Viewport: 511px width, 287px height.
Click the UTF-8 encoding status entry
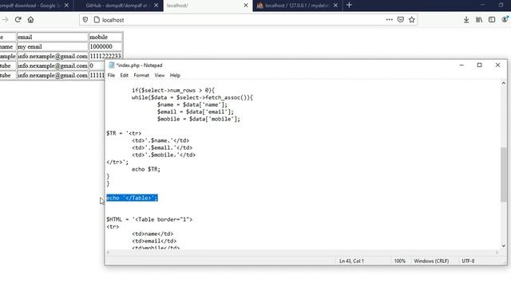[468, 261]
